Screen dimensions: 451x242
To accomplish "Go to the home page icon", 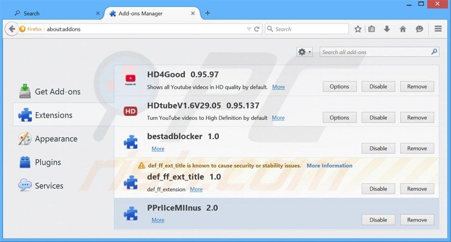I will click(403, 29).
